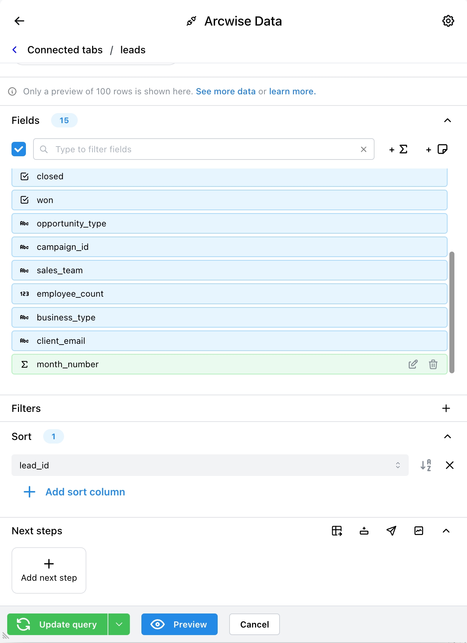
Task: Open the Update query dropdown arrow
Action: coord(119,624)
